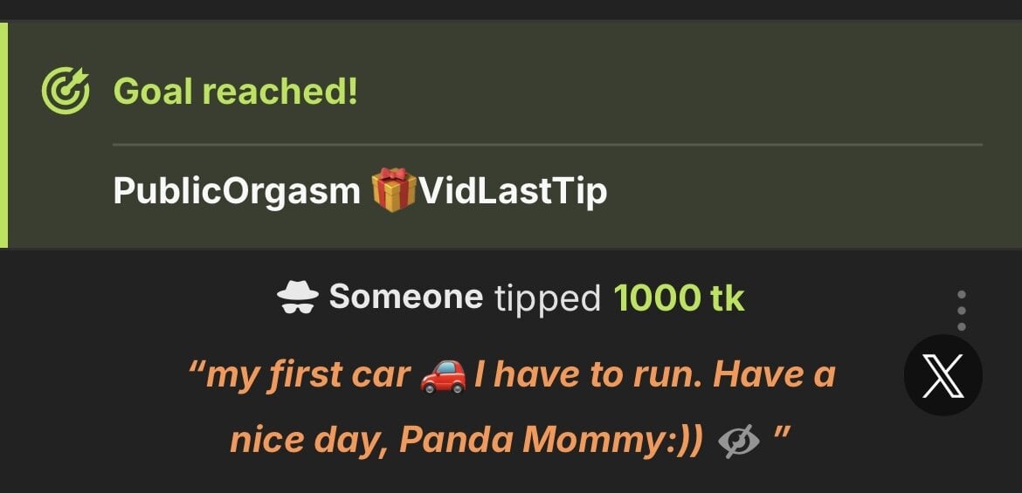Select the "Someone" tipper name

click(x=405, y=298)
